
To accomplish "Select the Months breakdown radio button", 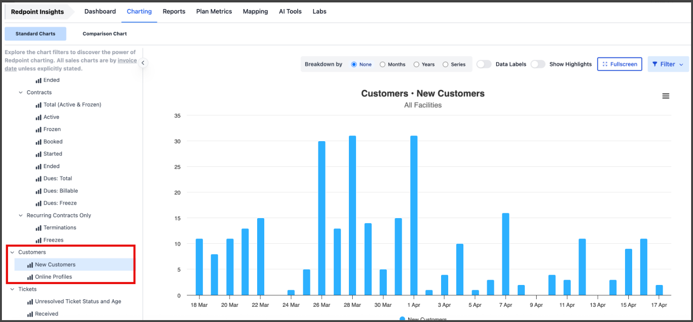I will (383, 65).
